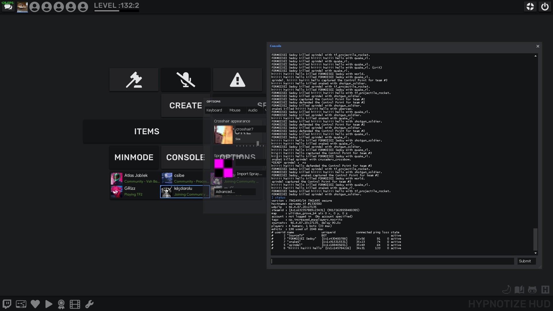Click the power quit icon
Screen dimensions: 553x311
point(545,7)
